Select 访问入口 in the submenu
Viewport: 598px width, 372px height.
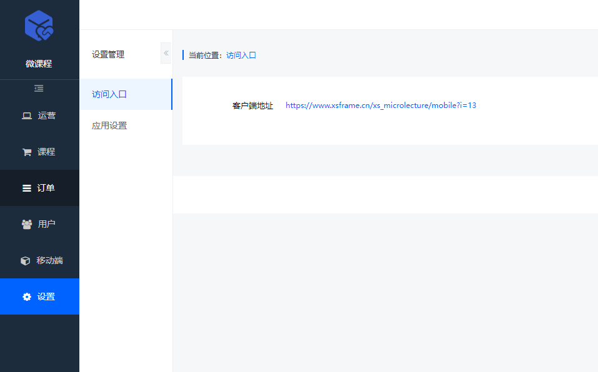[x=126, y=94]
